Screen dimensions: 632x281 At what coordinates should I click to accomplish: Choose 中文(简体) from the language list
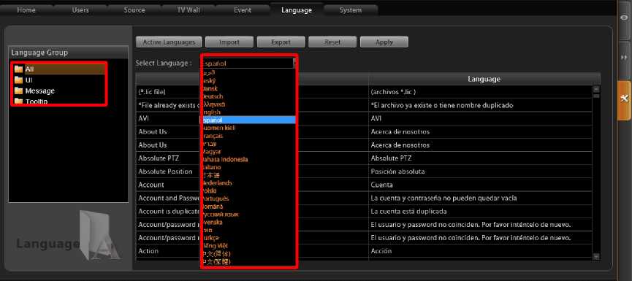point(248,253)
